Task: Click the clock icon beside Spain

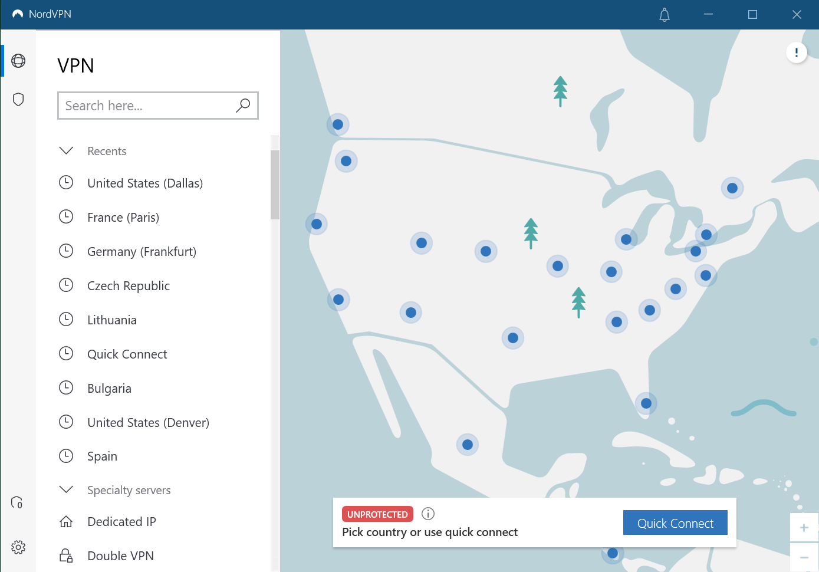Action: coord(66,456)
